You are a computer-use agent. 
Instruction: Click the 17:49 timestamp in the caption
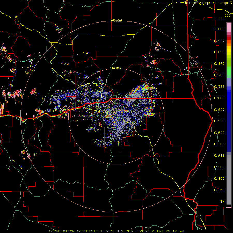179,231
